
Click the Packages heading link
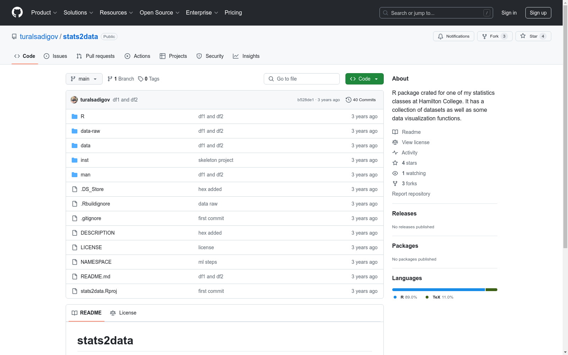[x=405, y=246]
